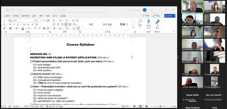
Task: Click the Increase indent icon
Action: (77, 21)
